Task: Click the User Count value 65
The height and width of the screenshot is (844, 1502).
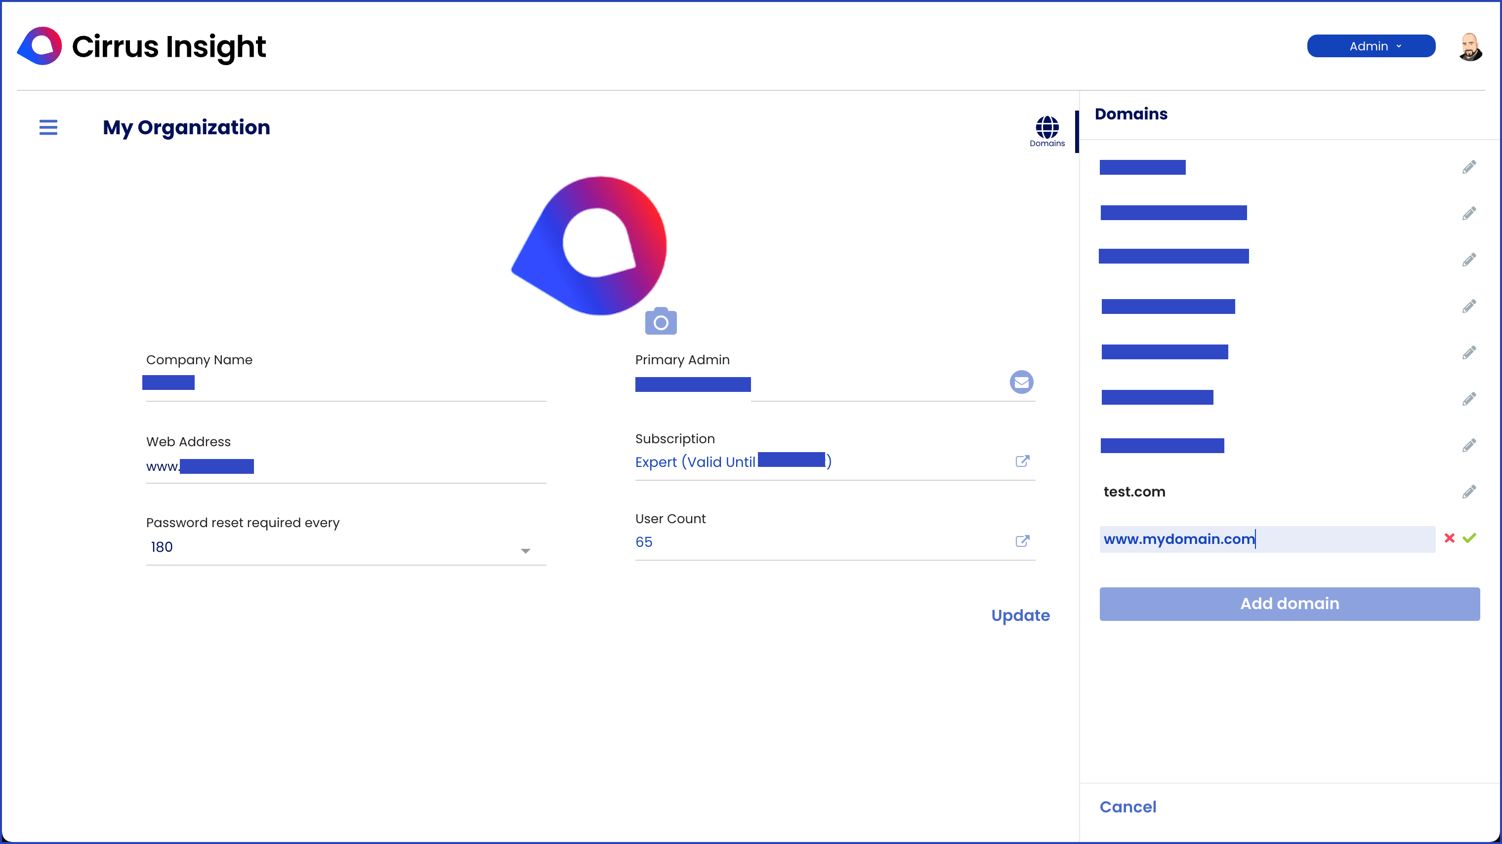Action: coord(644,542)
